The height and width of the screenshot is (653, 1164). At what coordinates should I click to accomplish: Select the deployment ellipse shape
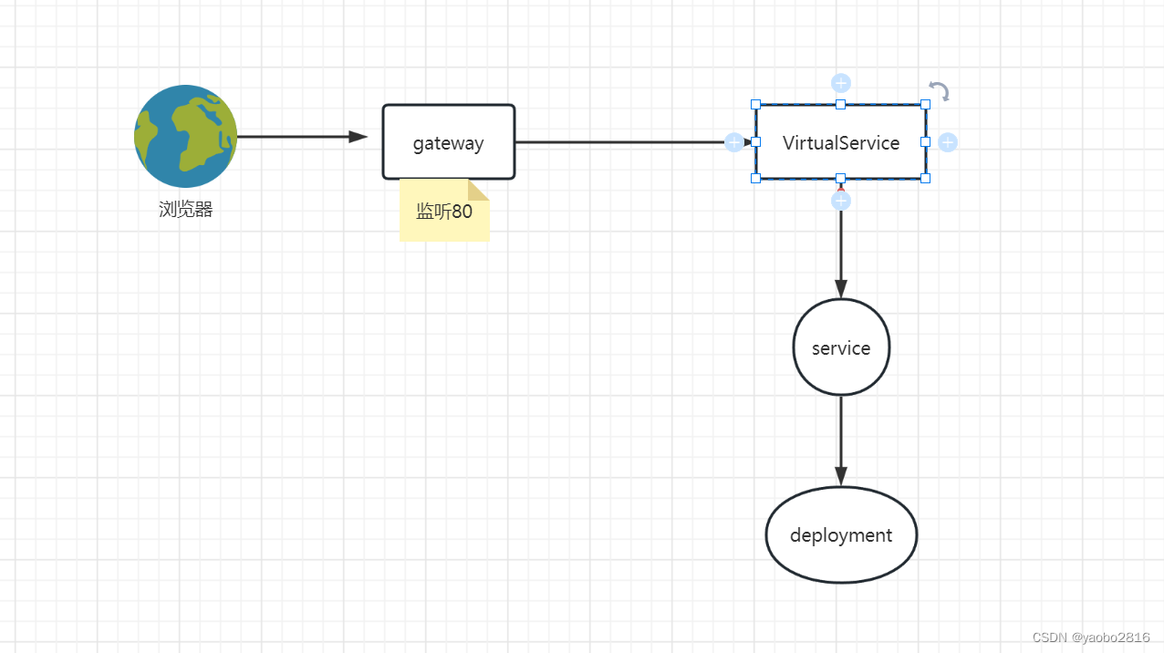pyautogui.click(x=840, y=534)
